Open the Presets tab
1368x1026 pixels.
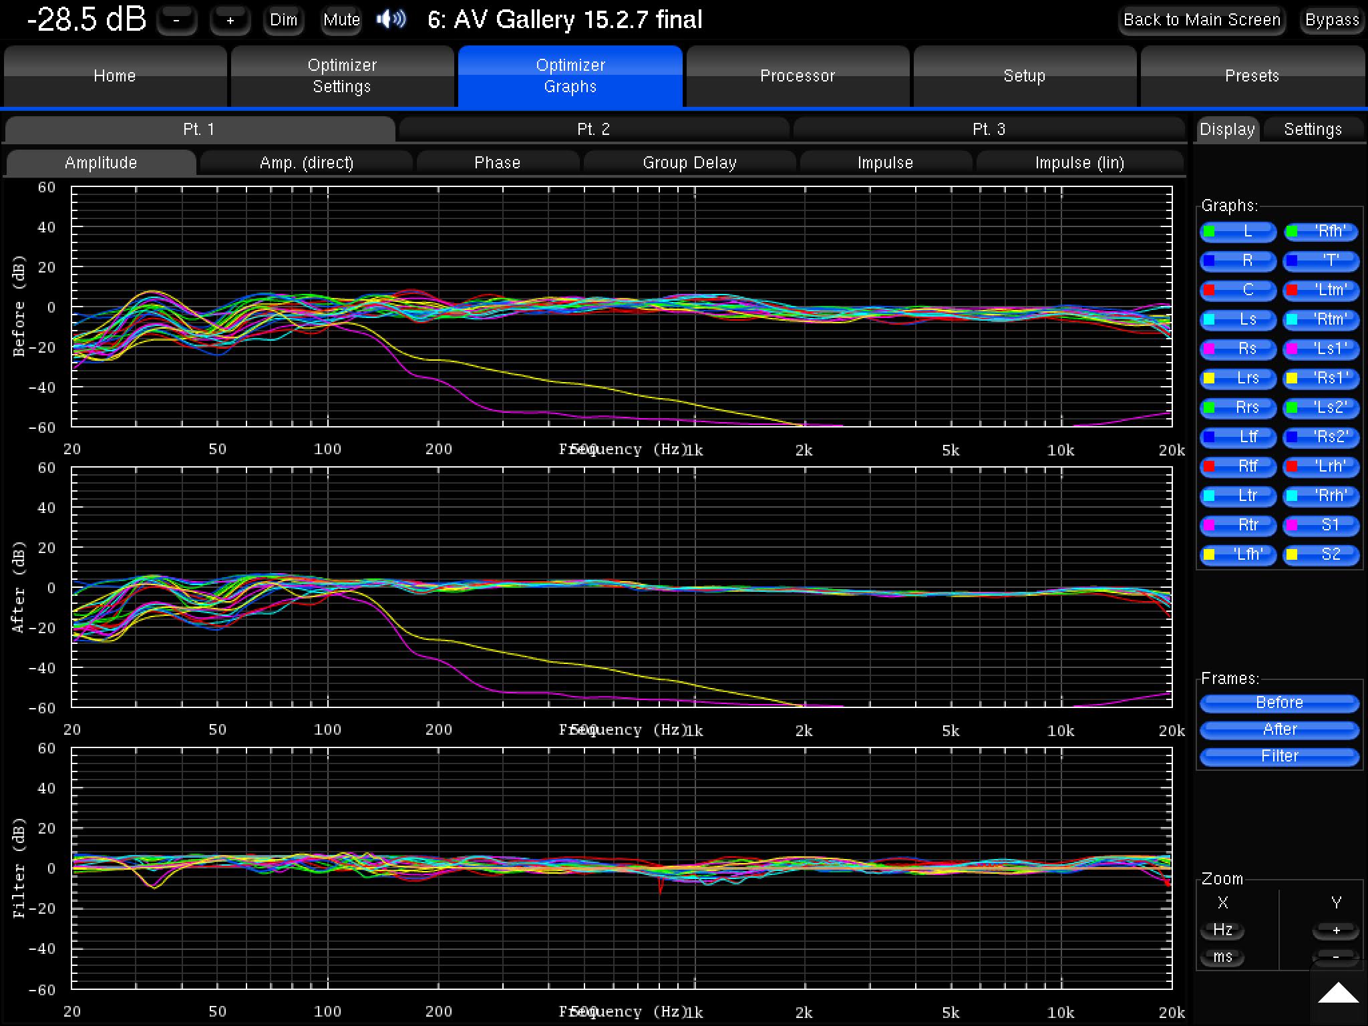pyautogui.click(x=1252, y=75)
